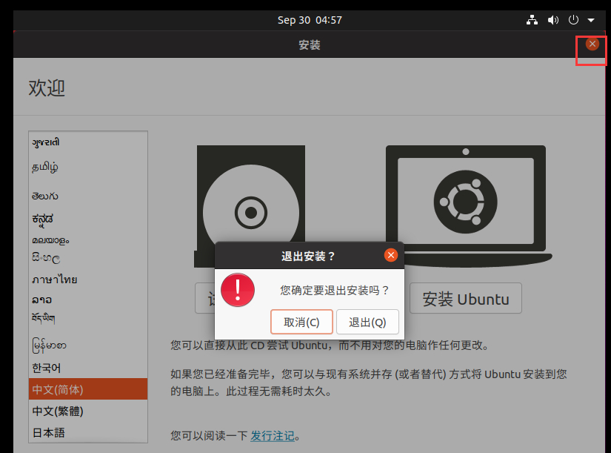Select ລາວ in language list
The width and height of the screenshot is (611, 453).
88,300
